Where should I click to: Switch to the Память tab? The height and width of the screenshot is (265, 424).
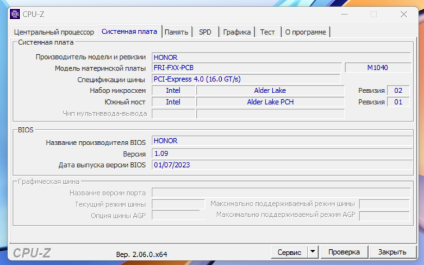coord(176,32)
